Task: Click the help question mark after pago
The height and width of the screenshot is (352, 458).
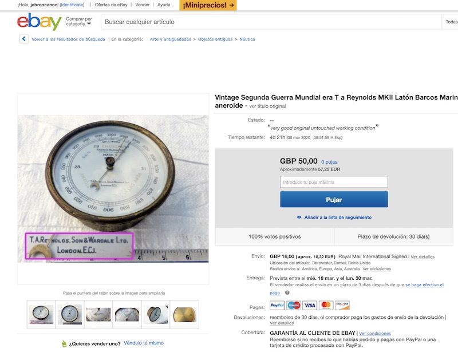Action: pyautogui.click(x=287, y=292)
